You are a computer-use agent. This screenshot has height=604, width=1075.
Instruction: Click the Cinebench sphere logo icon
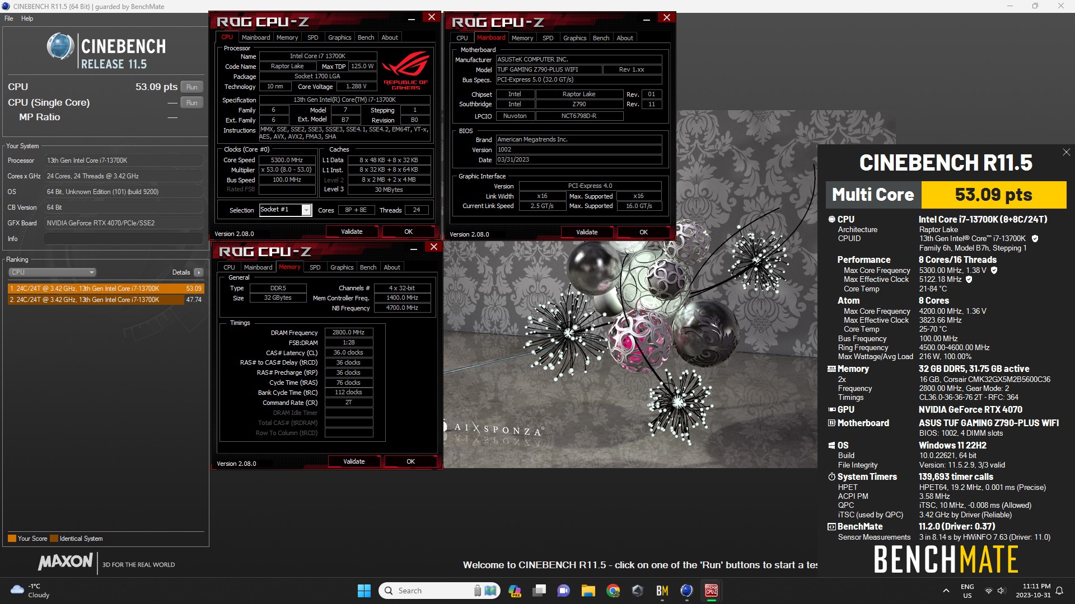[60, 47]
